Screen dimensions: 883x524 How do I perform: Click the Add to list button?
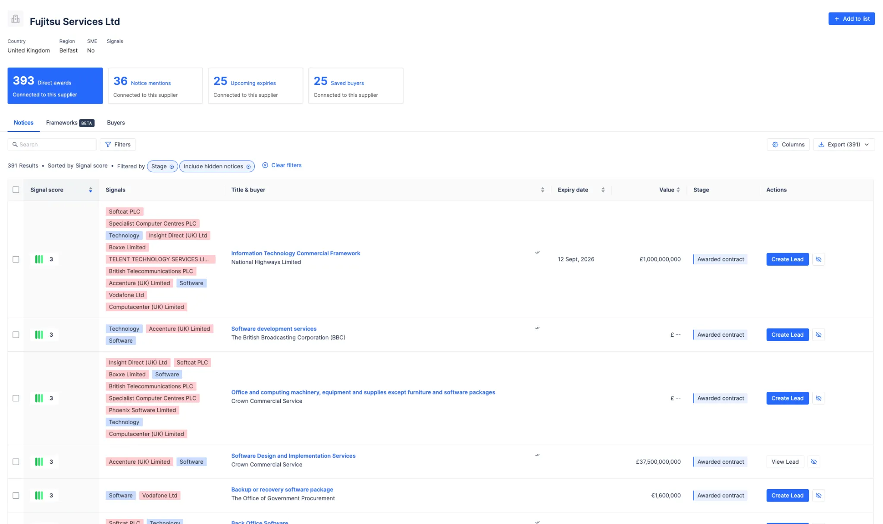tap(852, 19)
